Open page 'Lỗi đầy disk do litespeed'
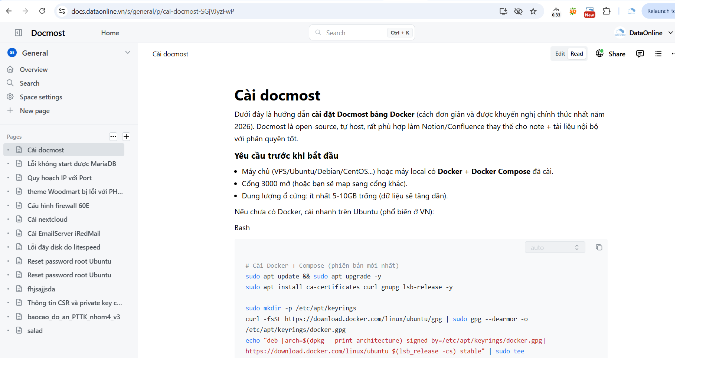The width and height of the screenshot is (706, 373). coord(64,247)
